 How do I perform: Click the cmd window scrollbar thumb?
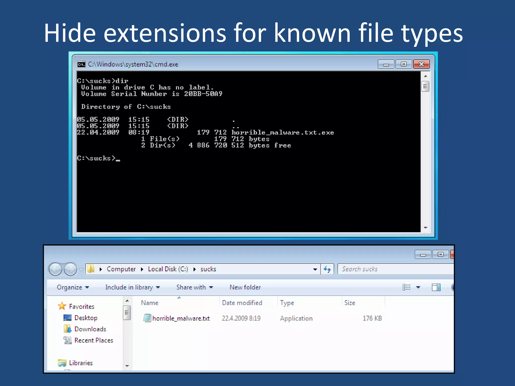click(x=425, y=87)
